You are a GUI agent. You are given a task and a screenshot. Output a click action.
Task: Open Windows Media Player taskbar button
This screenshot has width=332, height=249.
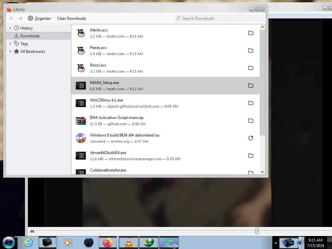[x=67, y=243]
